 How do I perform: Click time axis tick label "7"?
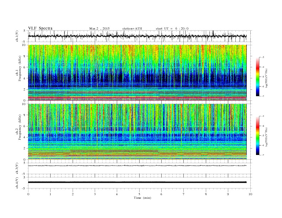point(184,194)
